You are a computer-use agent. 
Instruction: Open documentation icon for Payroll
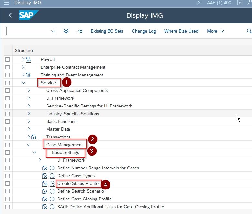[28, 60]
